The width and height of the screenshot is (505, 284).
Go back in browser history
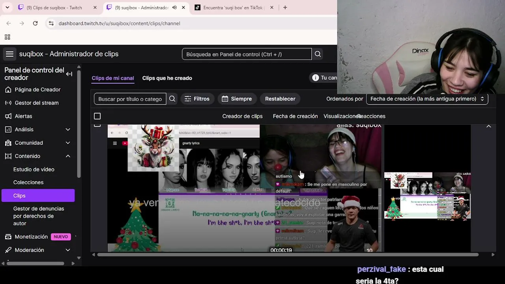(x=9, y=23)
